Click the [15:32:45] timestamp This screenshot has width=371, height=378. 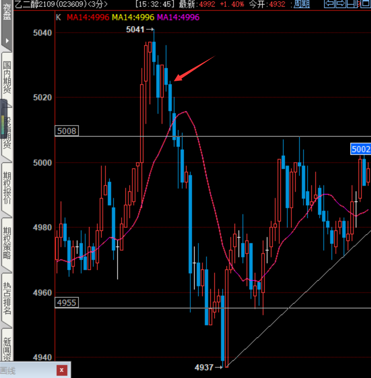[x=155, y=4]
